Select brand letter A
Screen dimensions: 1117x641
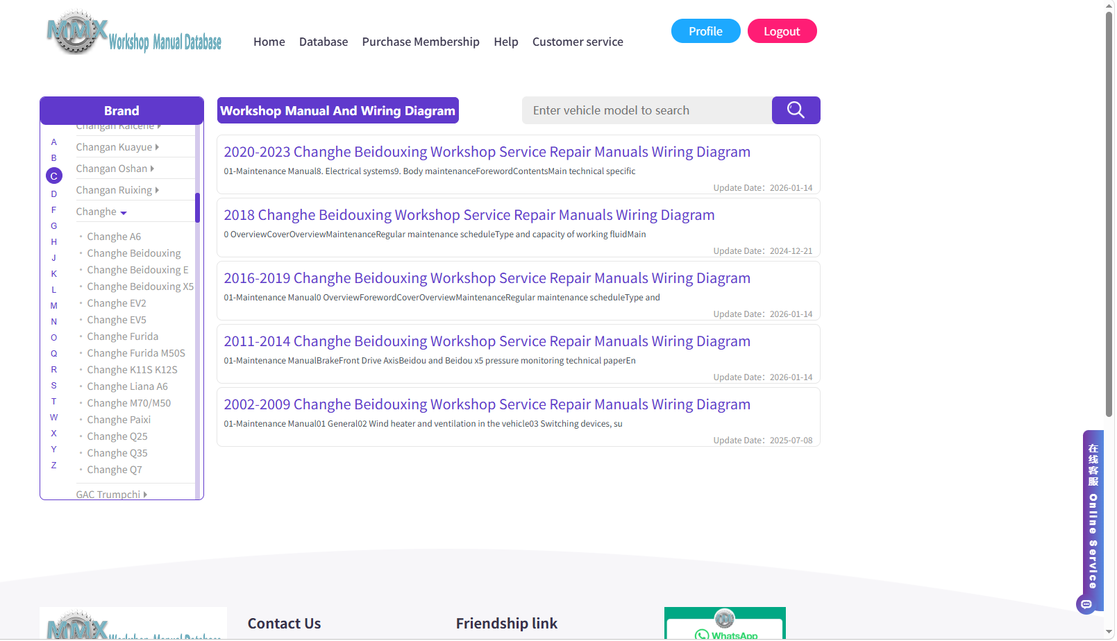pos(54,142)
